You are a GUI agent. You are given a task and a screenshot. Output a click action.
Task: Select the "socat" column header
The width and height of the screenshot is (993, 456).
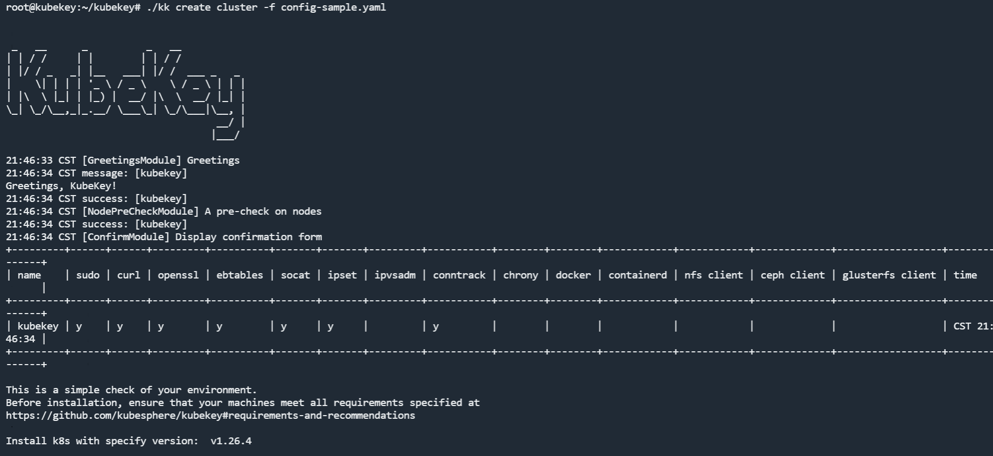[295, 275]
